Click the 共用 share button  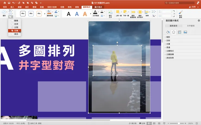click(x=192, y=7)
